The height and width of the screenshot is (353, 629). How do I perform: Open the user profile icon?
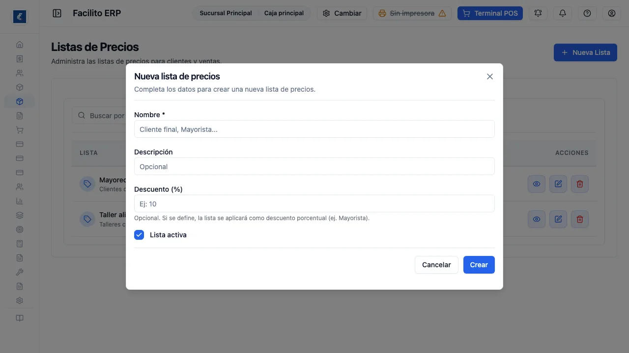612,13
